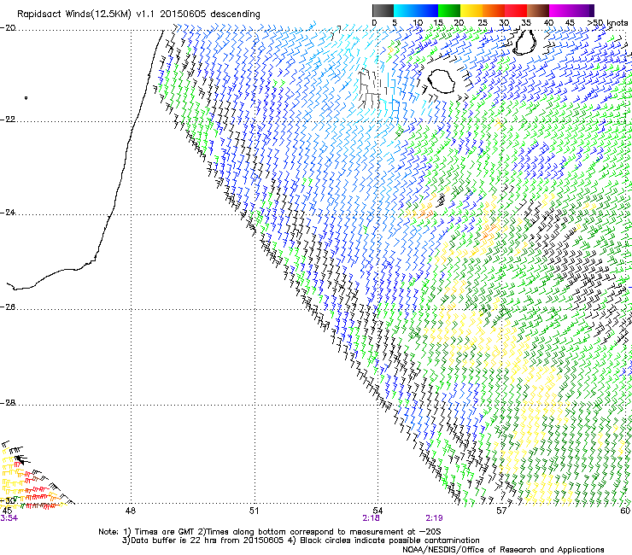Click the purple '2:19' time label
This screenshot has height=555, width=632.
tap(434, 518)
